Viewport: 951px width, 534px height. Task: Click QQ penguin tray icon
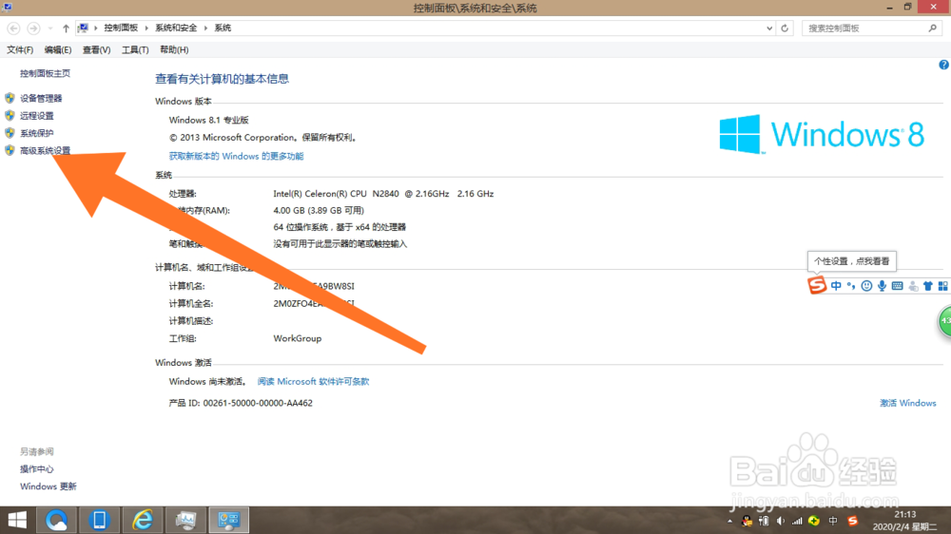tap(747, 521)
